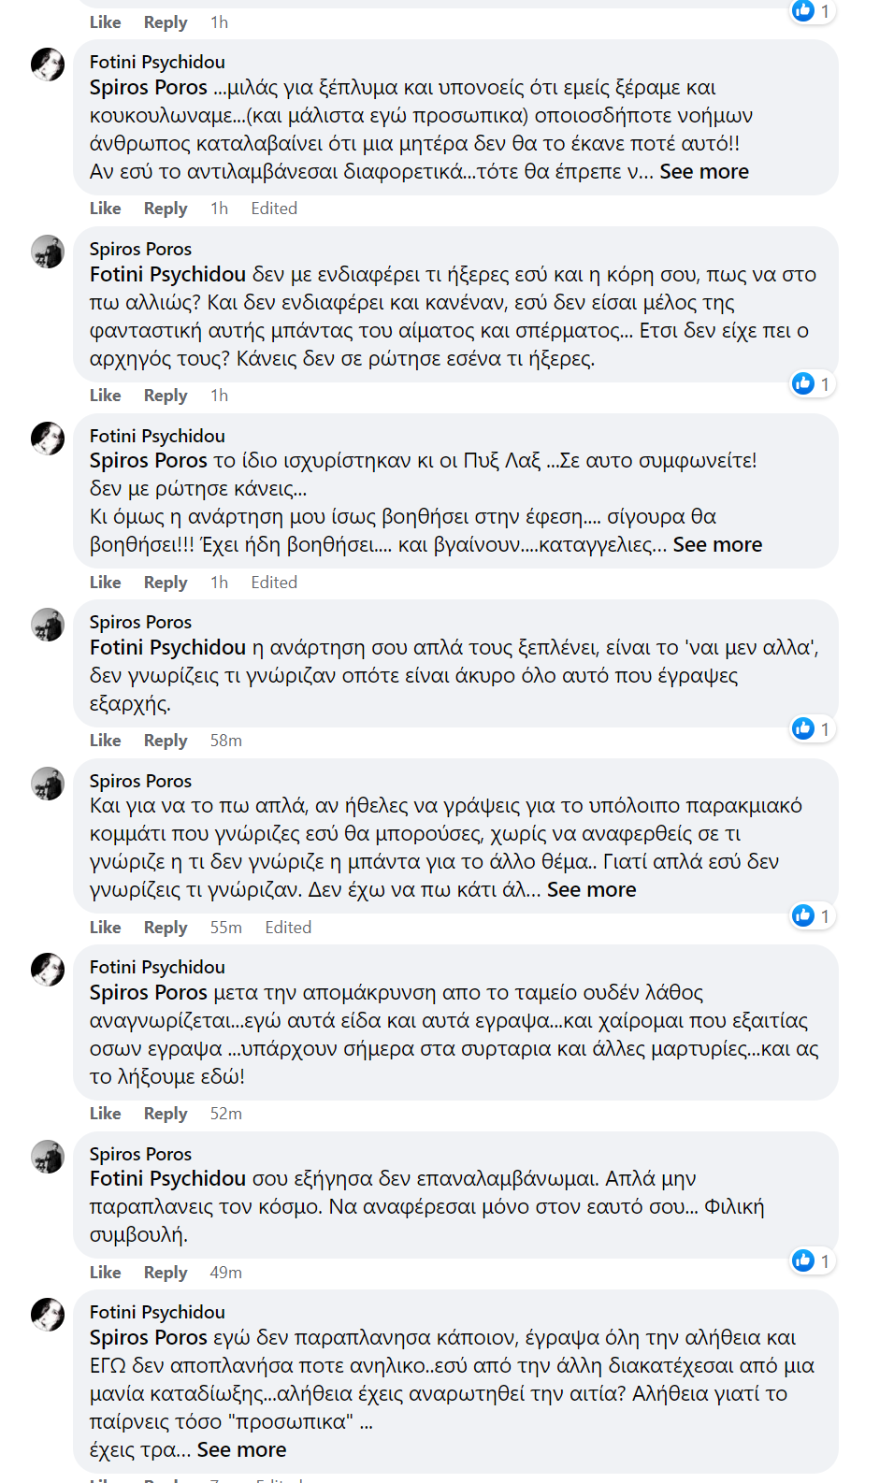Viewport: 894px width, 1483px height.
Task: Open reactions badge on Spiros's 58m comment
Action: click(x=811, y=728)
